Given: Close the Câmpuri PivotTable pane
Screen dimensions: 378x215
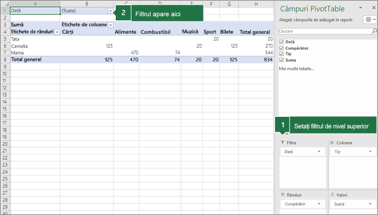Looking at the screenshot, I should 374,8.
